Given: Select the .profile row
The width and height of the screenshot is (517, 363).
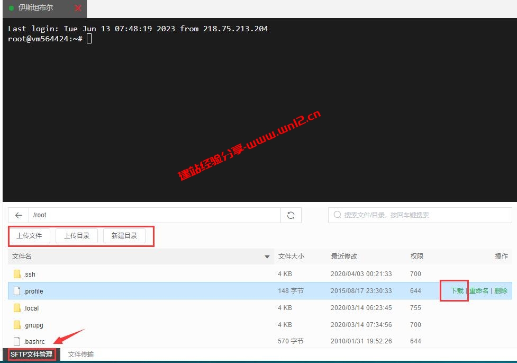Looking at the screenshot, I should point(159,291).
